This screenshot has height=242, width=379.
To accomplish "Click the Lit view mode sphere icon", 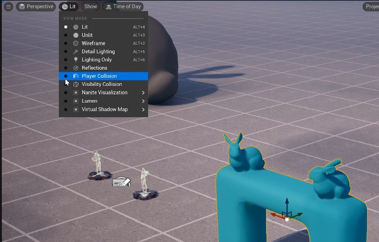I will [x=76, y=27].
